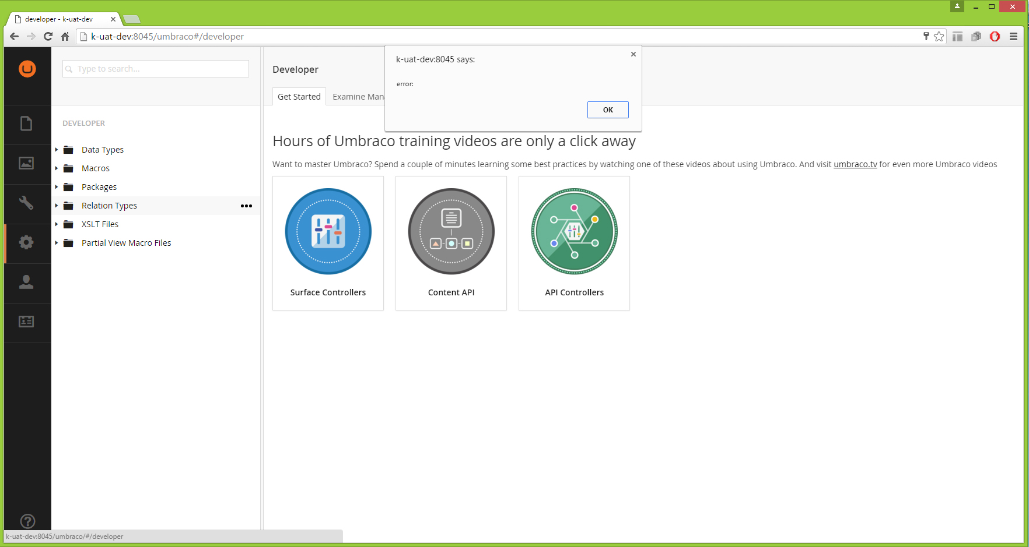Image resolution: width=1029 pixels, height=547 pixels.
Task: Click the Packages folder icon
Action: 68,187
